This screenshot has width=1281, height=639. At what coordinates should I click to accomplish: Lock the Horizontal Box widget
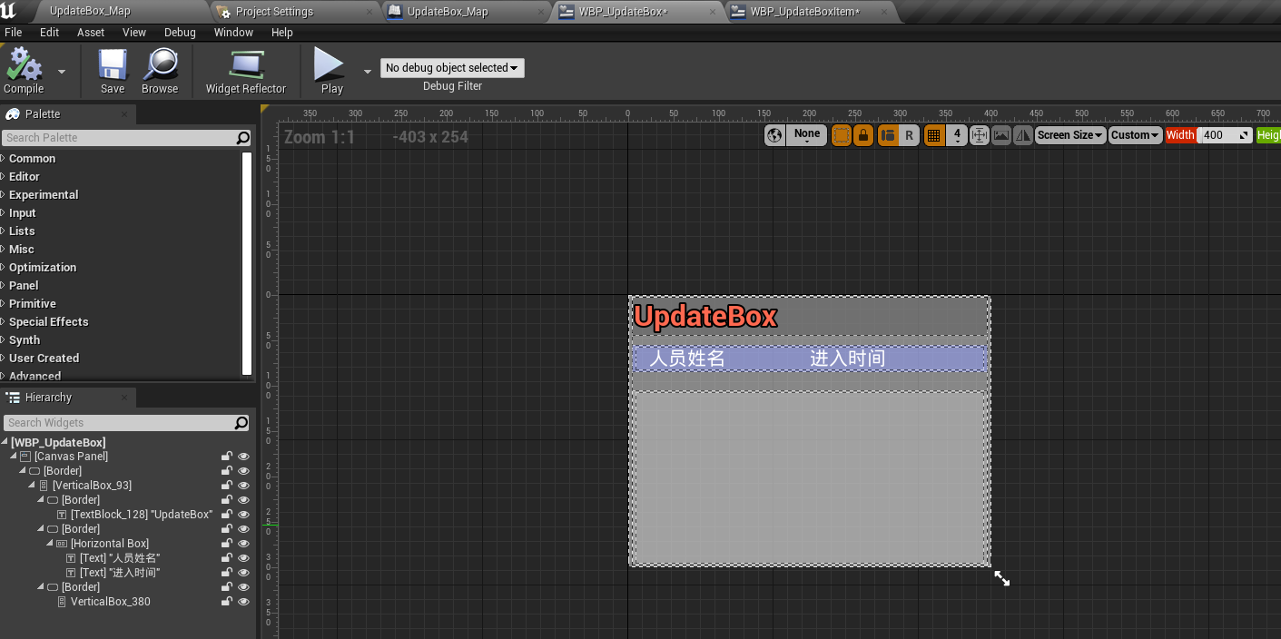pos(227,543)
